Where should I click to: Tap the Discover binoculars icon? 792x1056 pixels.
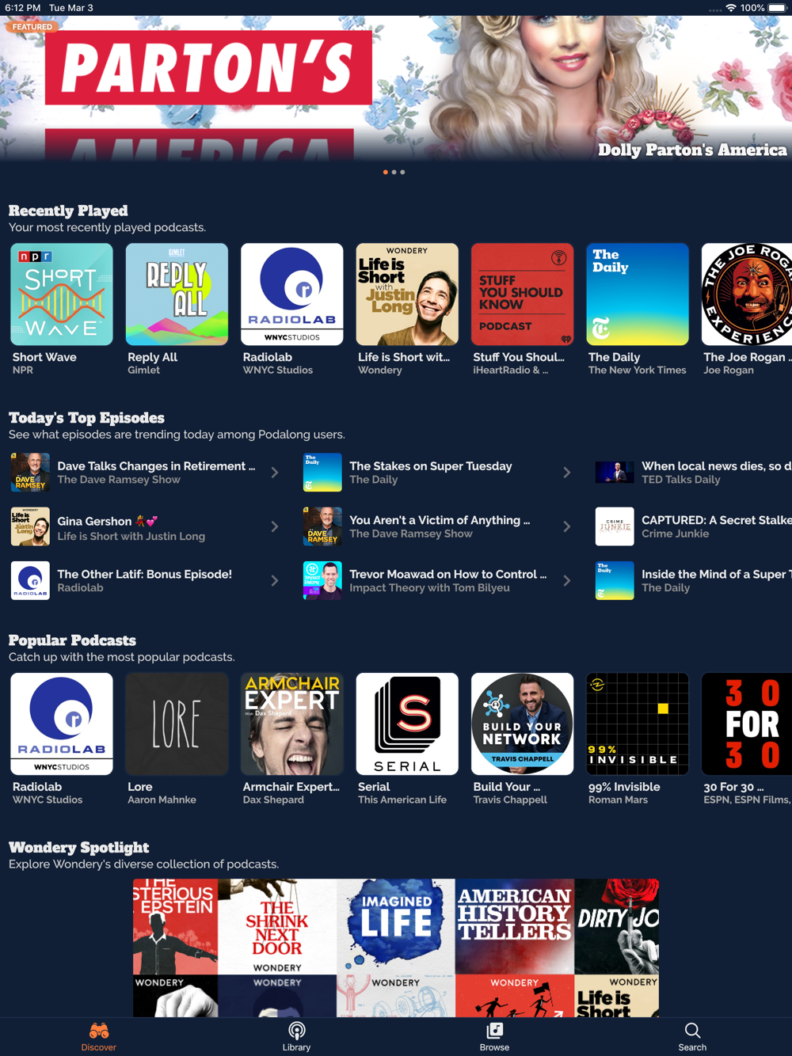99,1030
